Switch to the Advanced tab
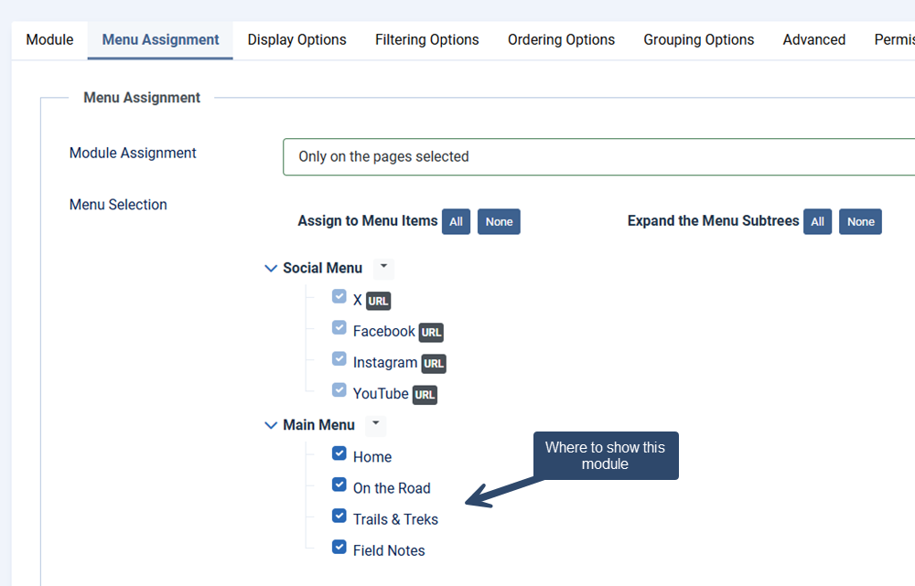 pos(814,39)
